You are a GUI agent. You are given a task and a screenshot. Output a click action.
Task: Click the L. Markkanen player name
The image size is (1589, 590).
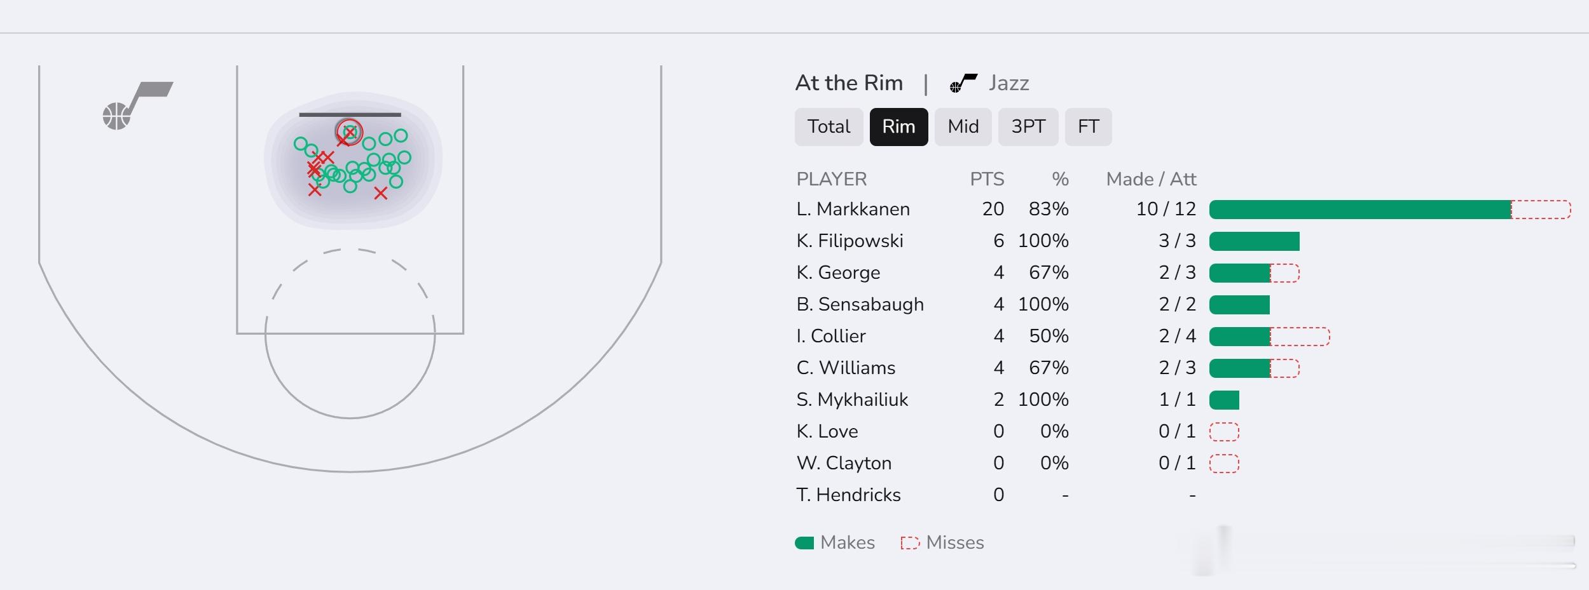tap(853, 209)
